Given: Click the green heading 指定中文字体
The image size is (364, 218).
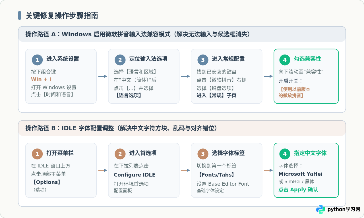Looking at the screenshot, I should 310,153.
